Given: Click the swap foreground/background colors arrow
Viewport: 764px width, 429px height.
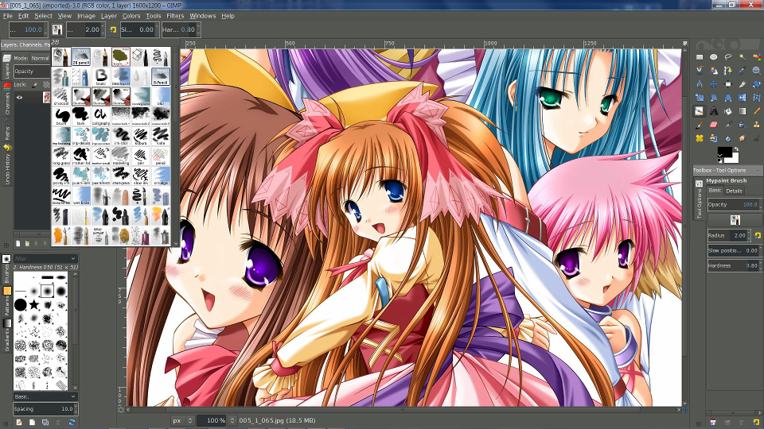Looking at the screenshot, I should click(x=737, y=149).
